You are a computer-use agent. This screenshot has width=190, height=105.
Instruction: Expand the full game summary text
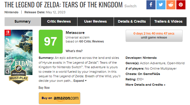tap(80, 81)
